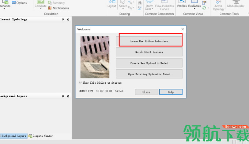Click the version text 10.02.03.03
Viewport: 249px width, 144px height.
point(104,91)
